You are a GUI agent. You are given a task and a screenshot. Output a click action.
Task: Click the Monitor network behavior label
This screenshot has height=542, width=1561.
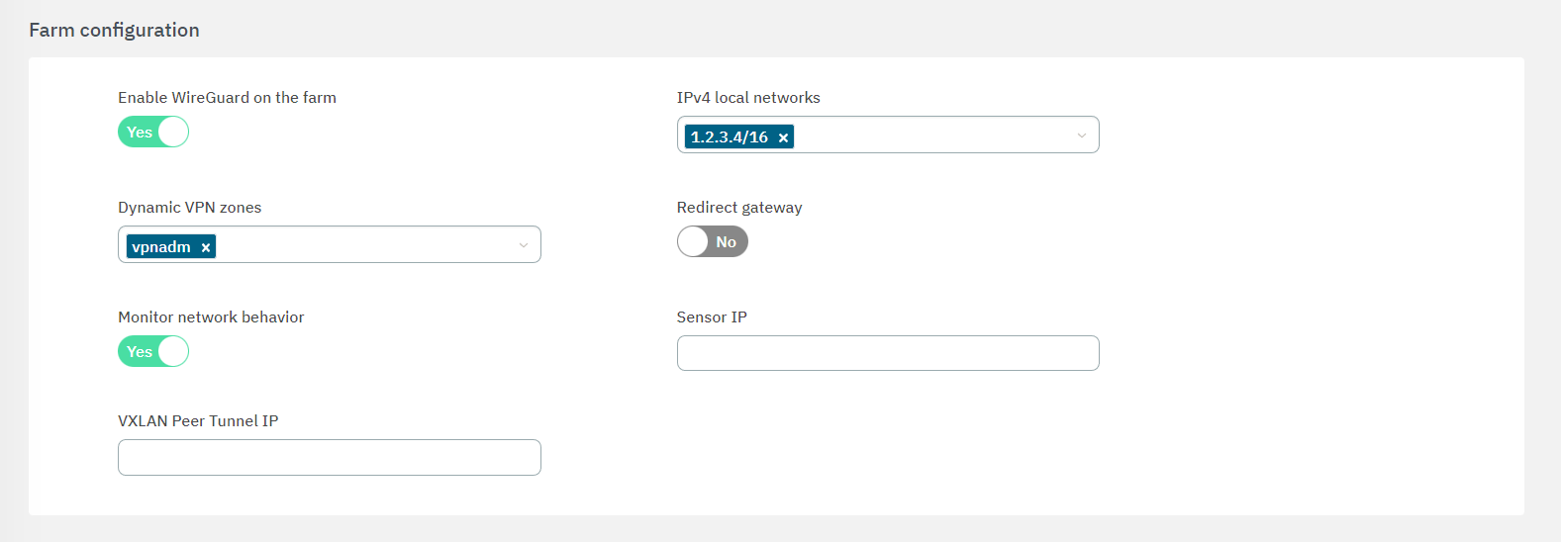tap(211, 316)
